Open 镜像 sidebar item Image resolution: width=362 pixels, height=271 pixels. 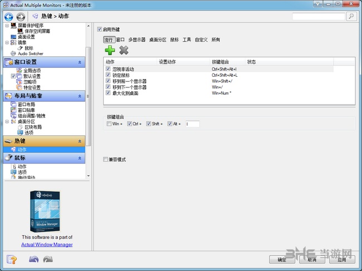pos(22,42)
